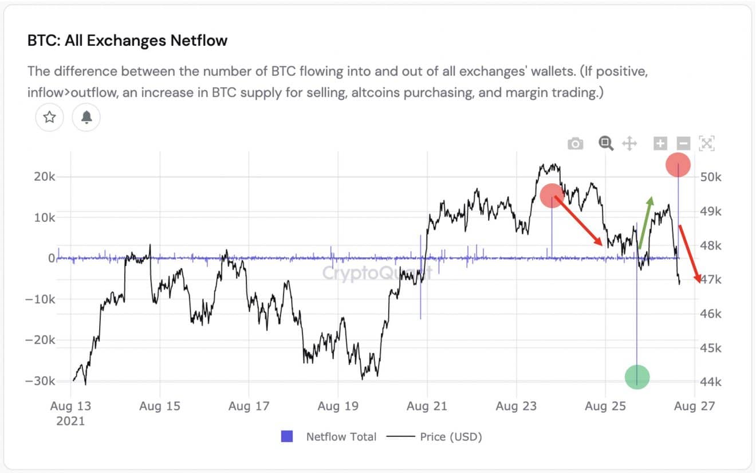Click the autoscale reset axes icon

707,143
